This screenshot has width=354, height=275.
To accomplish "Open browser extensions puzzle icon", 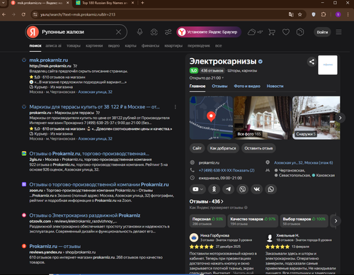I will pyautogui.click(x=324, y=15).
